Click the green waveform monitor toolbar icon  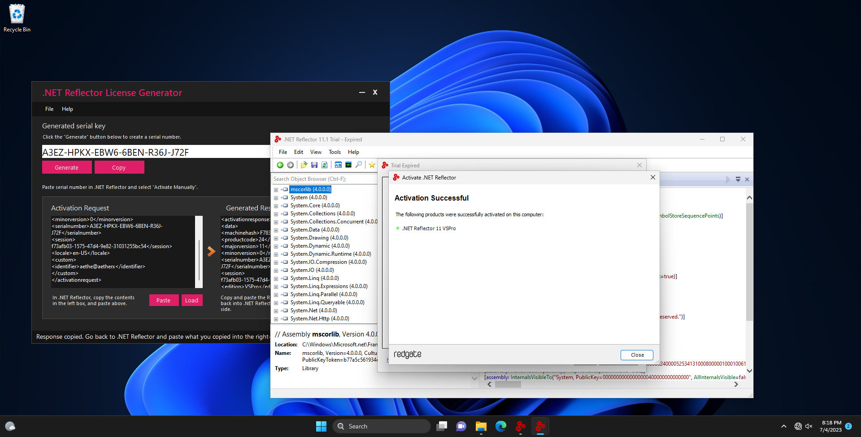[348, 165]
